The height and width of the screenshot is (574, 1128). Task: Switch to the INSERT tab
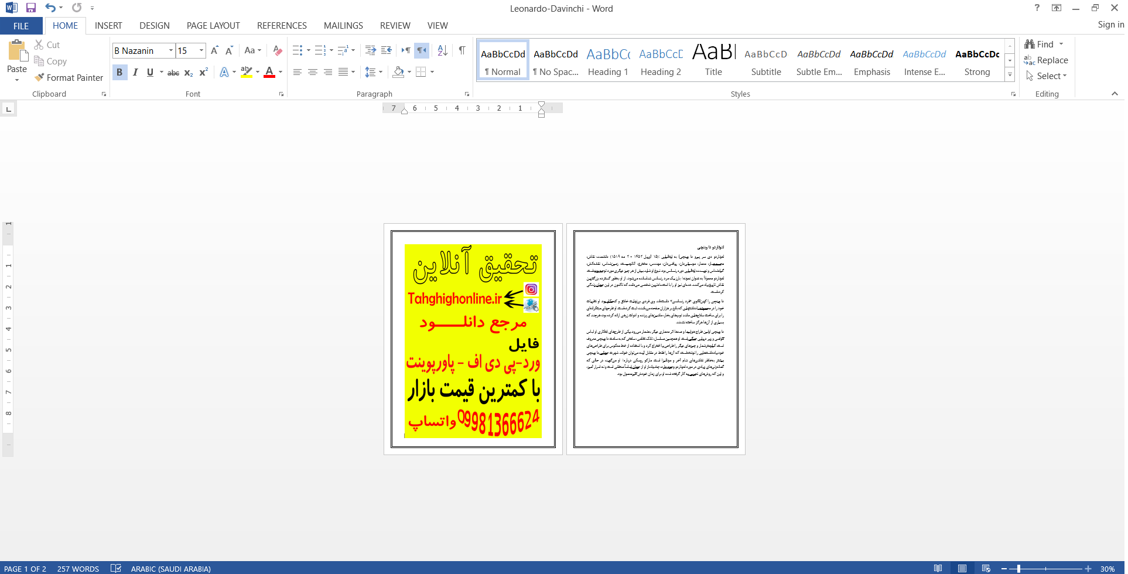tap(108, 26)
